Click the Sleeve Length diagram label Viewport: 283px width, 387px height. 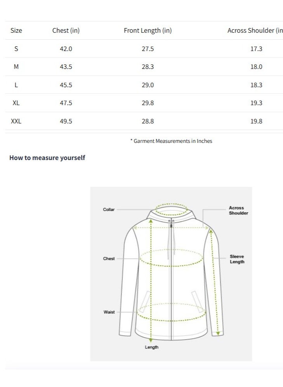tap(237, 259)
